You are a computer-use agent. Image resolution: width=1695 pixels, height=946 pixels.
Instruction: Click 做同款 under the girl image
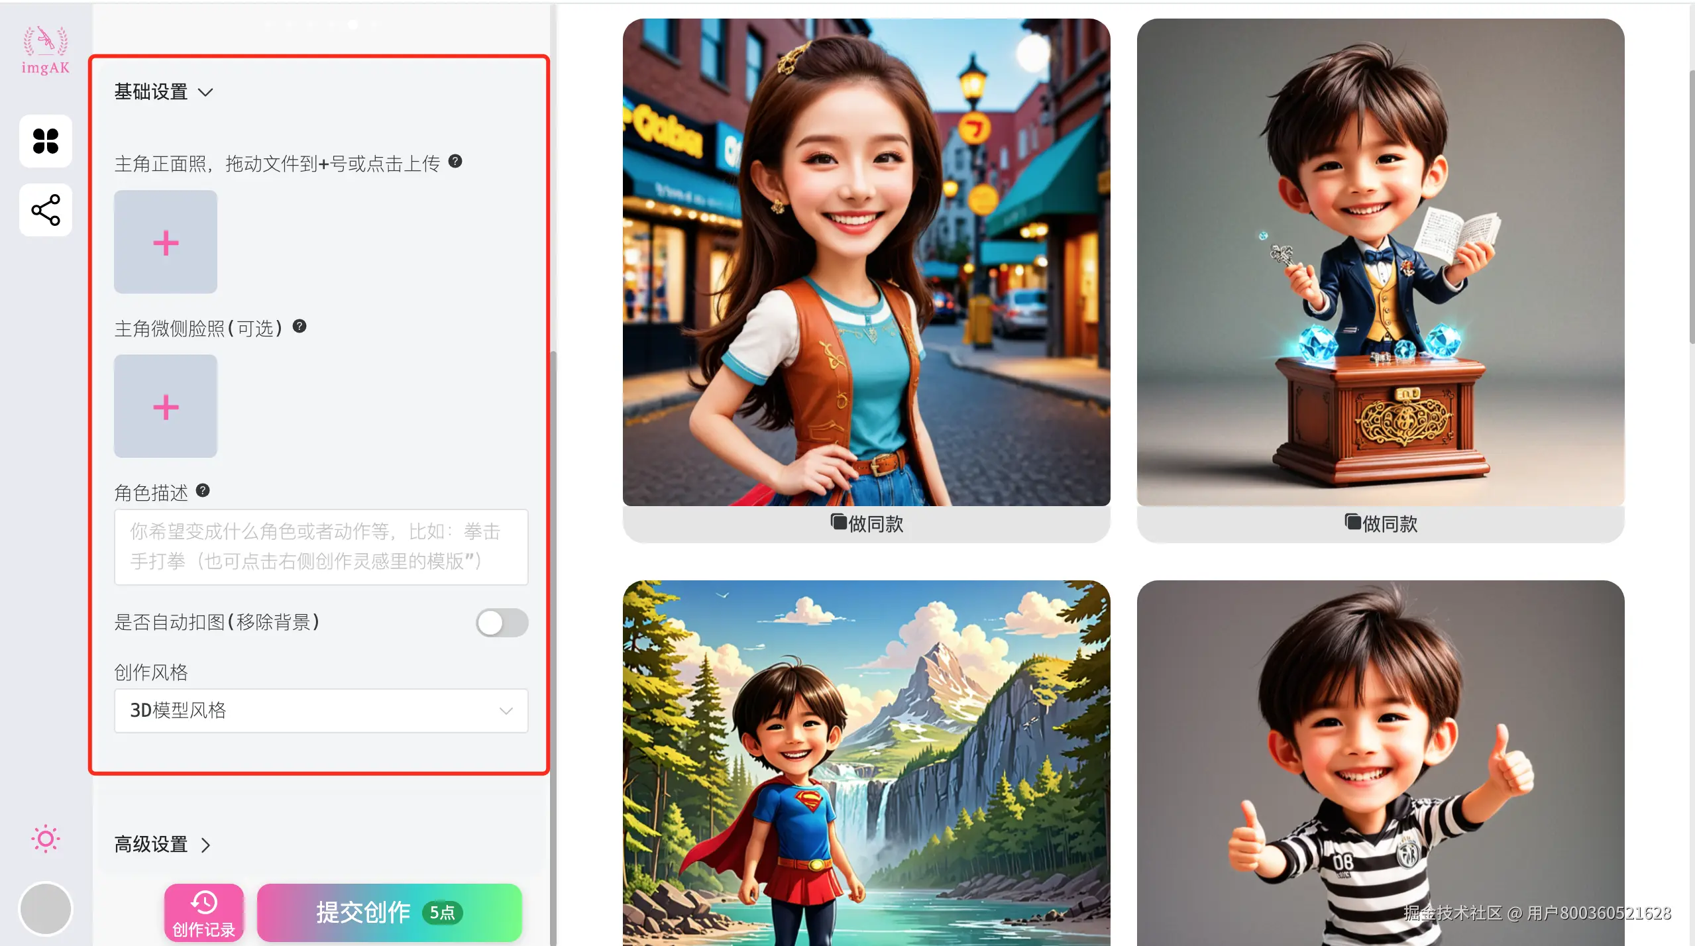[866, 524]
